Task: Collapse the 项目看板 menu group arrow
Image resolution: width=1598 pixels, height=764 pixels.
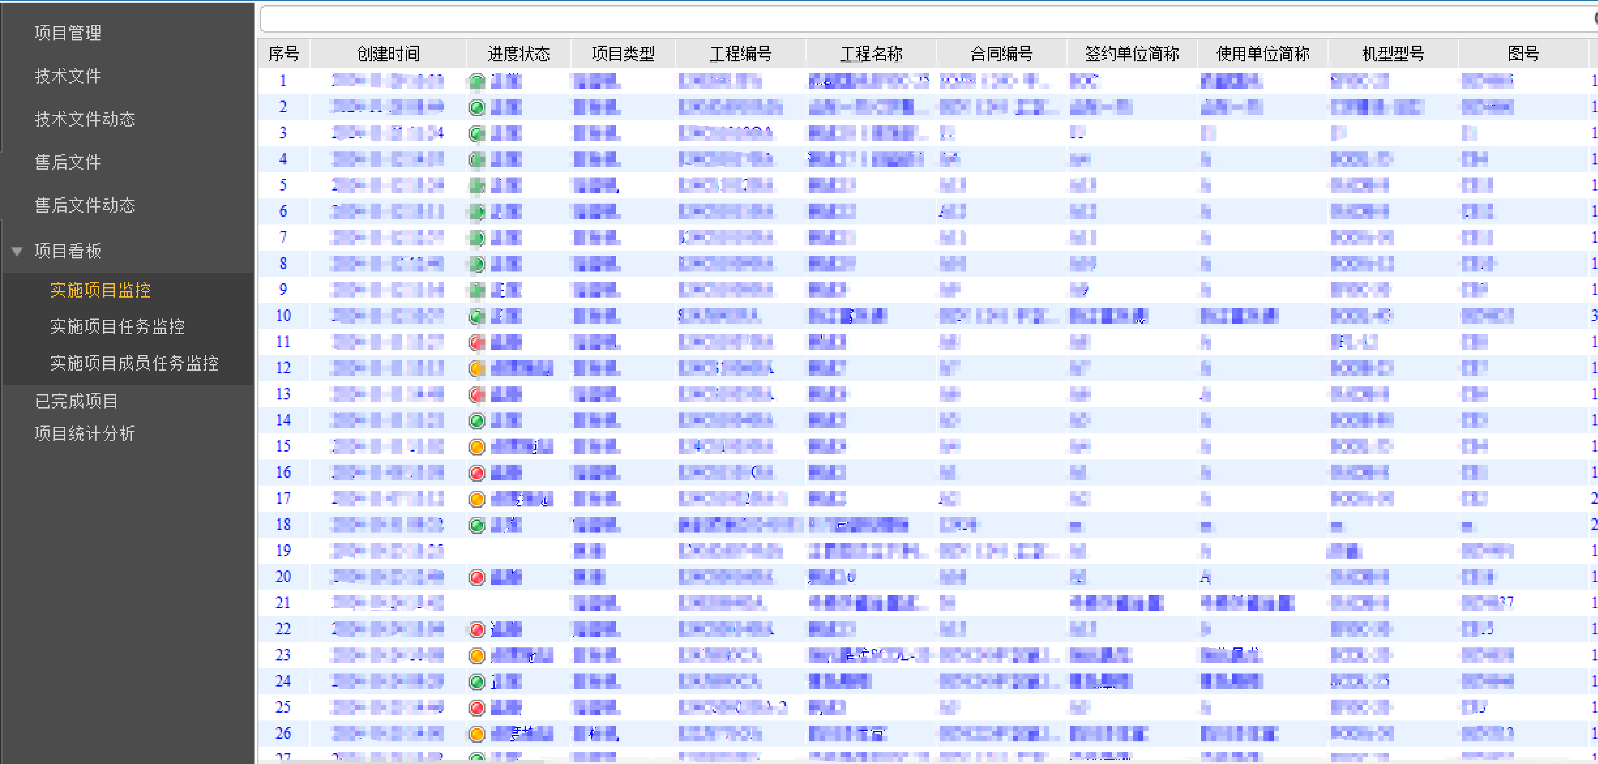Action: tap(17, 251)
